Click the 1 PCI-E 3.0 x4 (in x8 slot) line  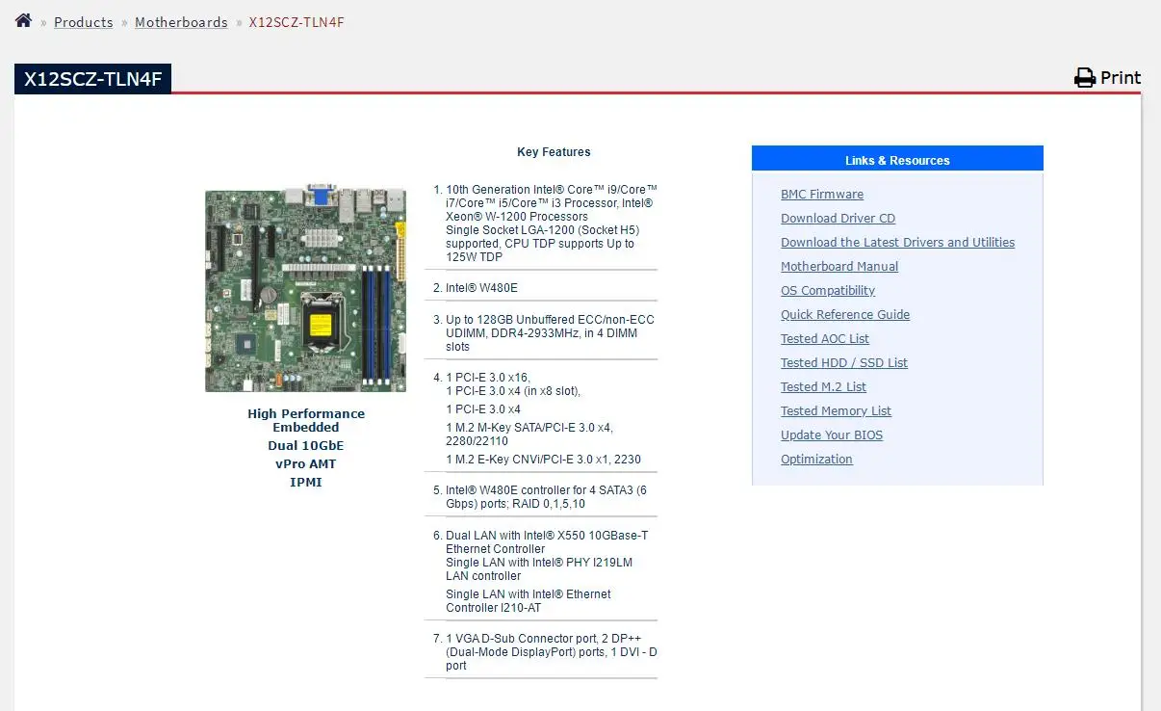click(513, 391)
